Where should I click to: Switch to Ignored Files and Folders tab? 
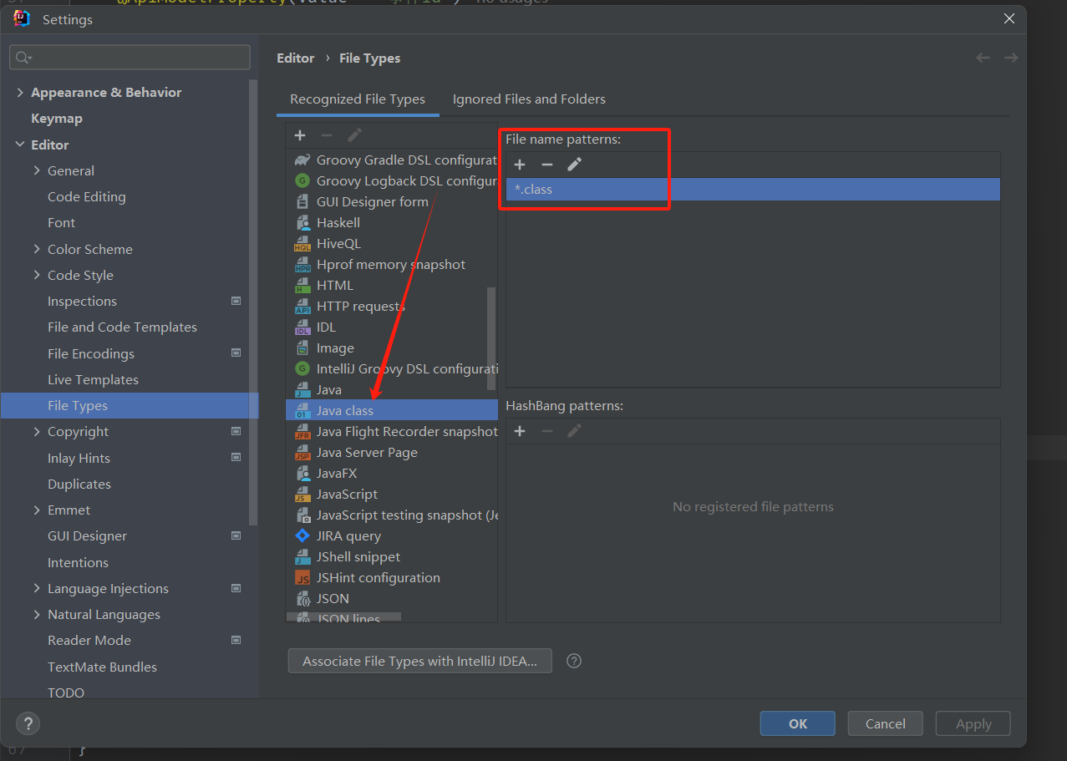(x=529, y=99)
